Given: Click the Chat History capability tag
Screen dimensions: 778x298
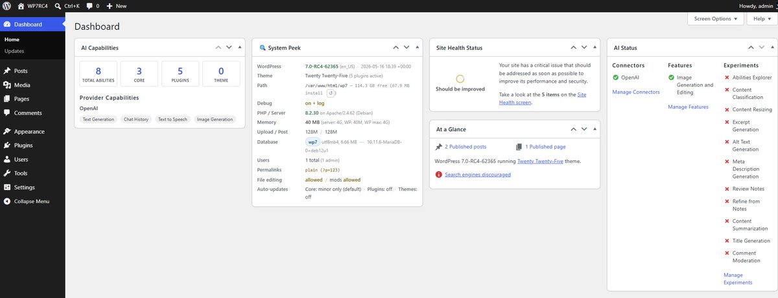Looking at the screenshot, I should (136, 119).
